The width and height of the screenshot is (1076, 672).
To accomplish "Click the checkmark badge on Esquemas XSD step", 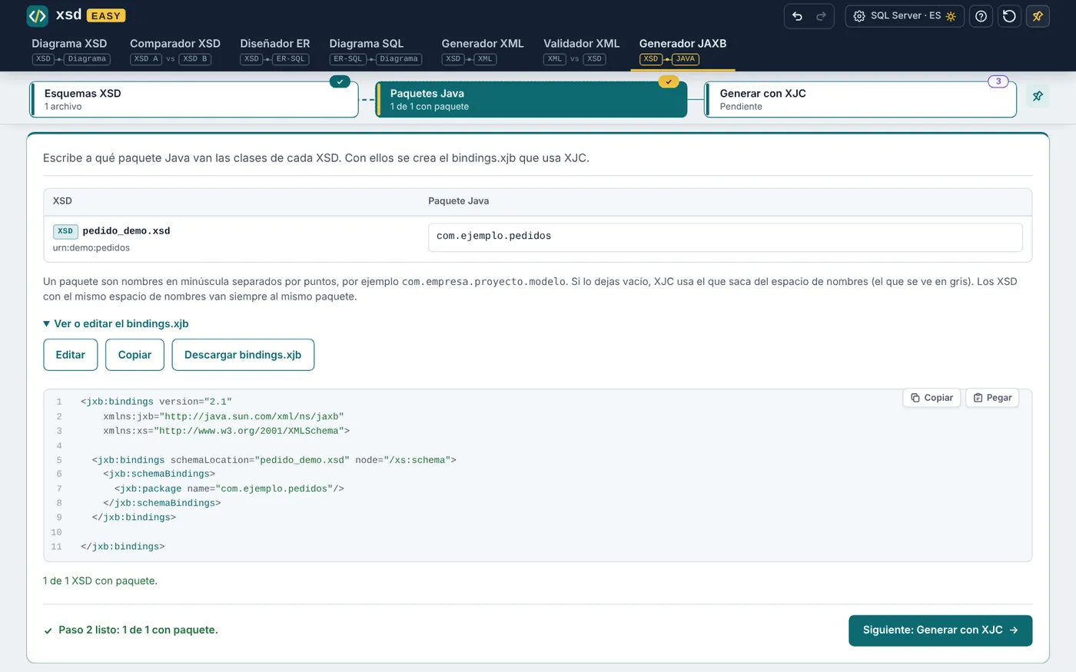I will (x=340, y=81).
